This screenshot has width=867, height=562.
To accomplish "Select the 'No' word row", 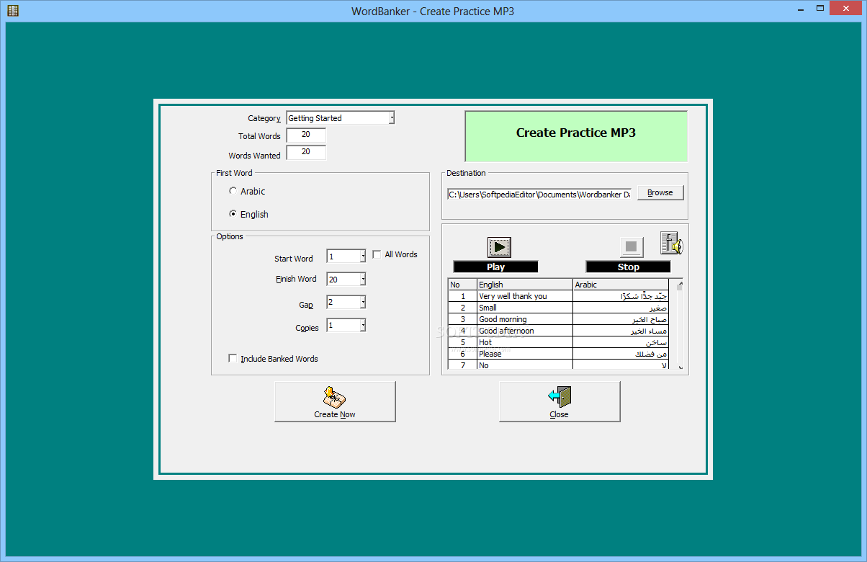I will [558, 365].
